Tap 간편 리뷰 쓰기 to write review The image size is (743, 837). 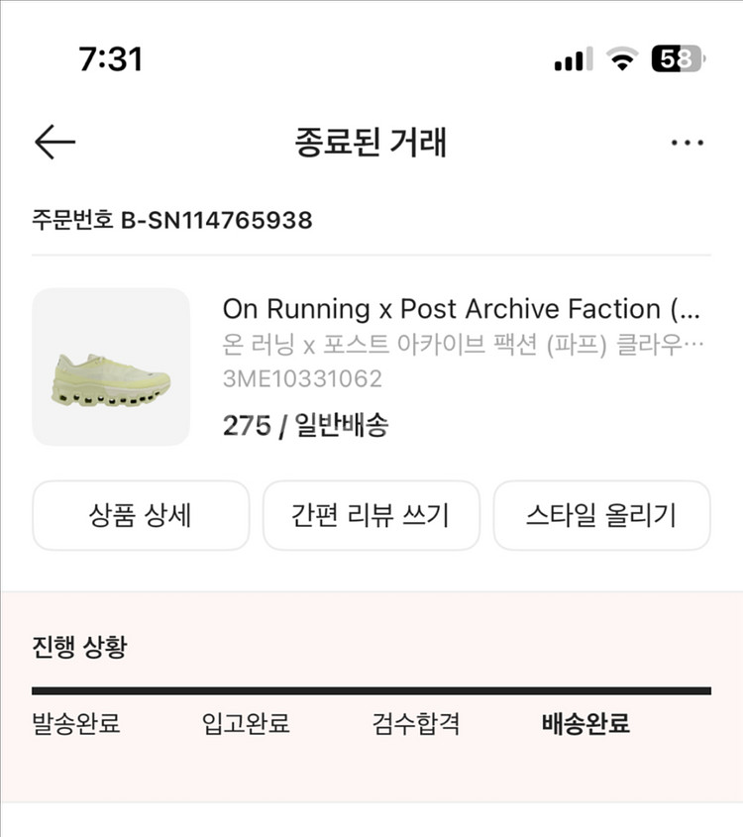[x=371, y=515]
